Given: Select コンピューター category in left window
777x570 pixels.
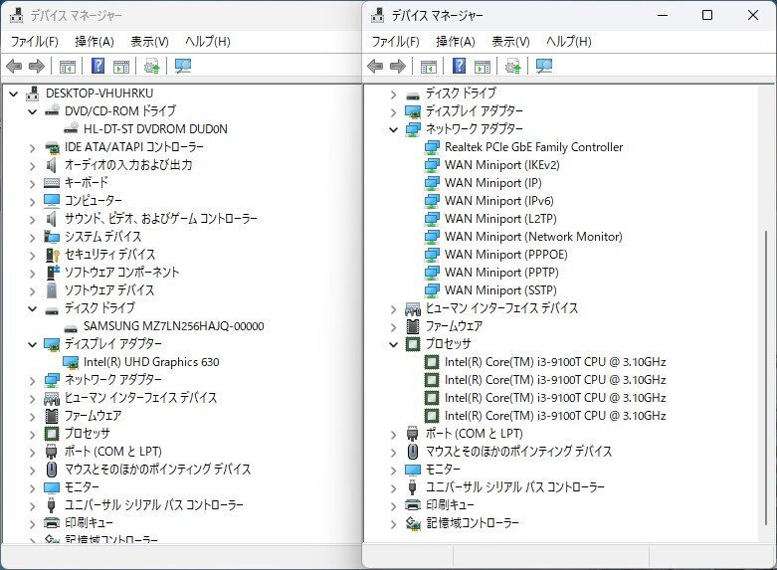Looking at the screenshot, I should (x=94, y=201).
